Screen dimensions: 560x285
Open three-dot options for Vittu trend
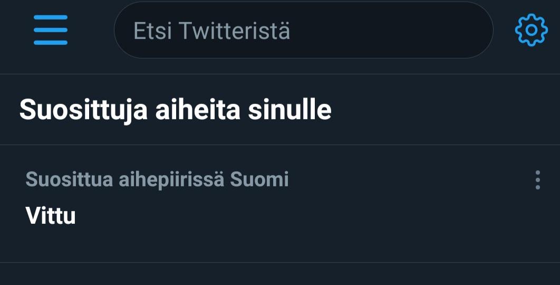(537, 180)
